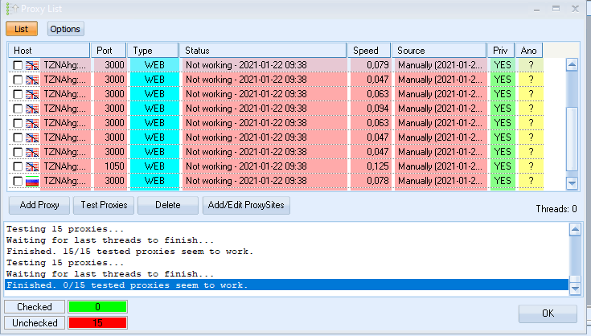Click the Manually source cell in the 0,094 speed row
The image size is (591, 336).
click(x=441, y=109)
